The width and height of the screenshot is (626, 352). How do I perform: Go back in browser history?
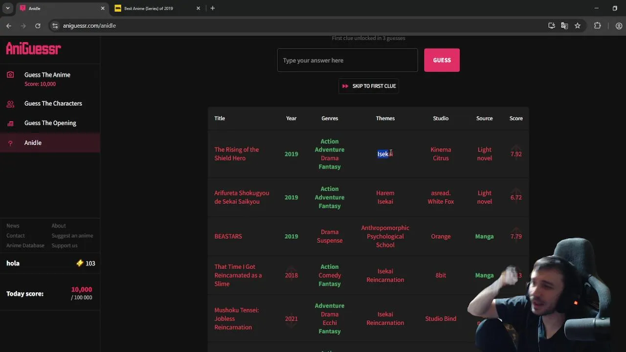pos(9,25)
